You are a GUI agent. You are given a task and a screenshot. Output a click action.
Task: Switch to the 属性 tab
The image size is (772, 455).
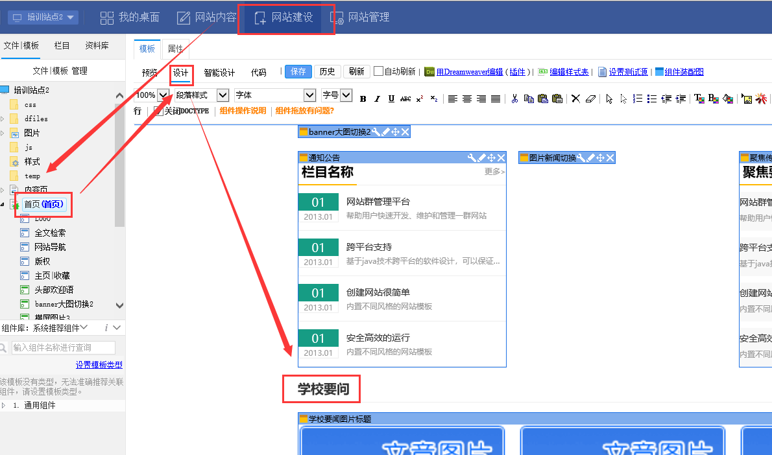pos(175,49)
